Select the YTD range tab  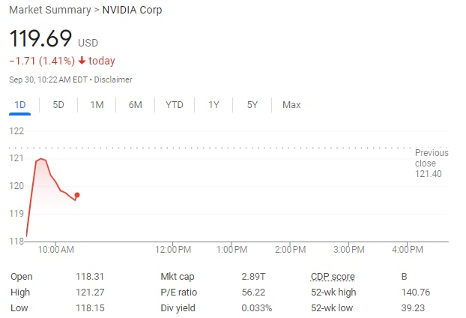[174, 105]
